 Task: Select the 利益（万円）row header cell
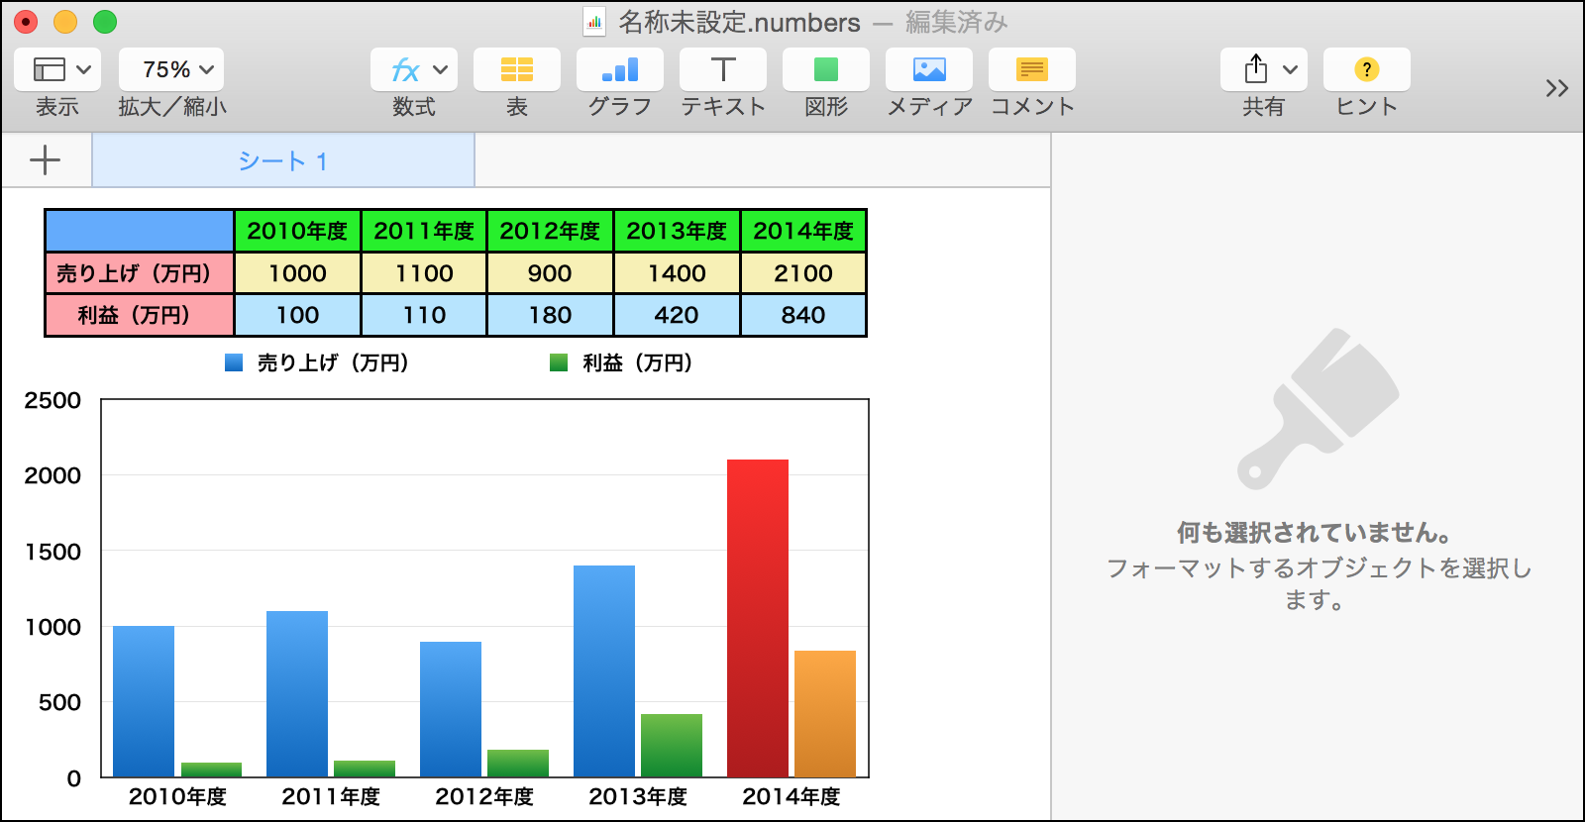point(140,315)
